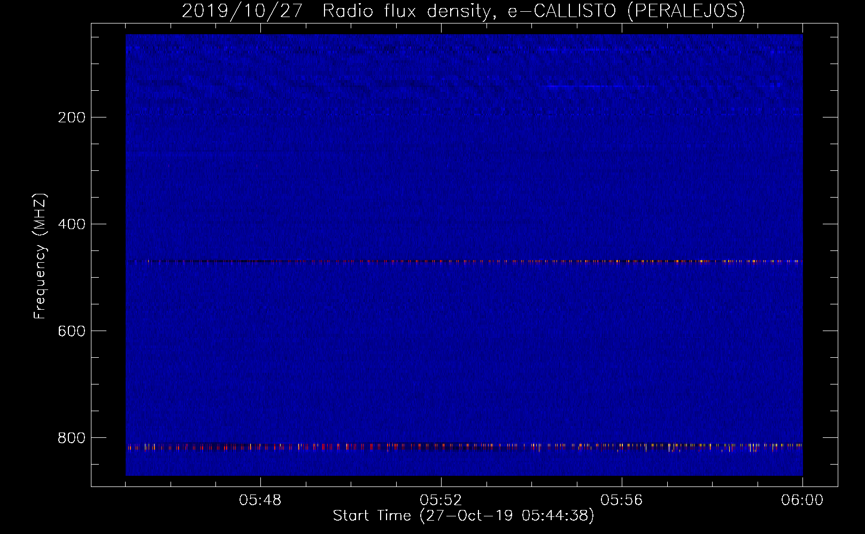Click the 'Start Time (27-Oct-19 05:44:38)' axis label
Viewport: 865px width, 534px height.
[x=463, y=516]
